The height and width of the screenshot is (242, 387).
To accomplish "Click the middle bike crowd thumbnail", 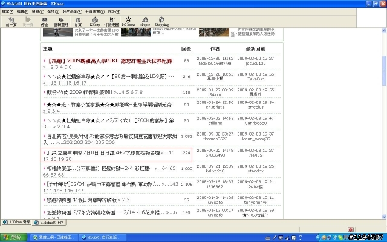I will [135, 32].
